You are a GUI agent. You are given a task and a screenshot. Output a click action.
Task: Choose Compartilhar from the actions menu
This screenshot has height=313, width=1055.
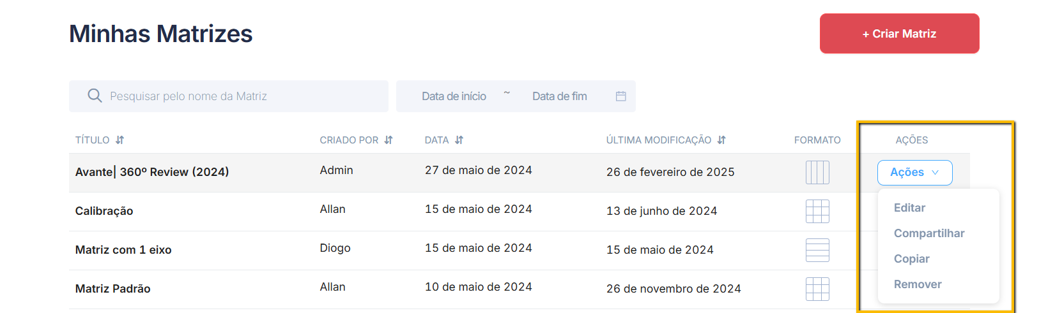[x=929, y=233]
